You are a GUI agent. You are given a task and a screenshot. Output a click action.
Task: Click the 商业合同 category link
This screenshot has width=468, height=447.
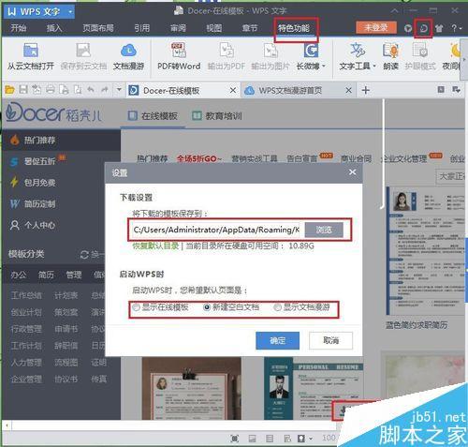356,159
